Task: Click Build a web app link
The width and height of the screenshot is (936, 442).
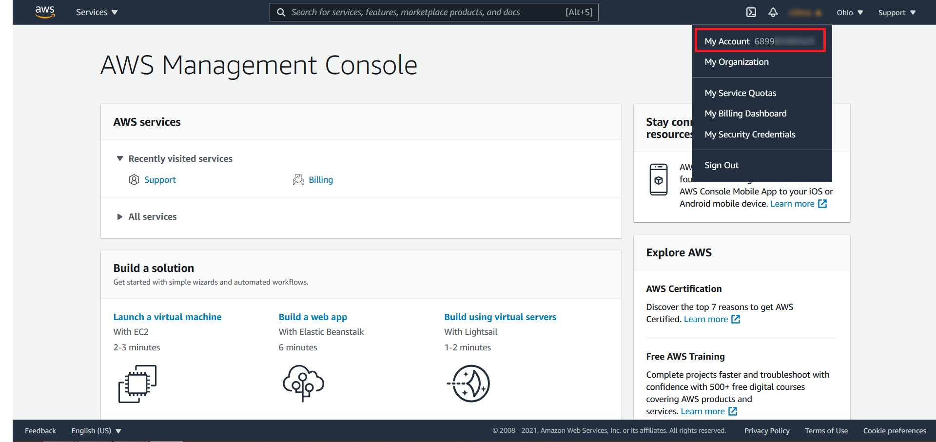Action: pos(313,317)
